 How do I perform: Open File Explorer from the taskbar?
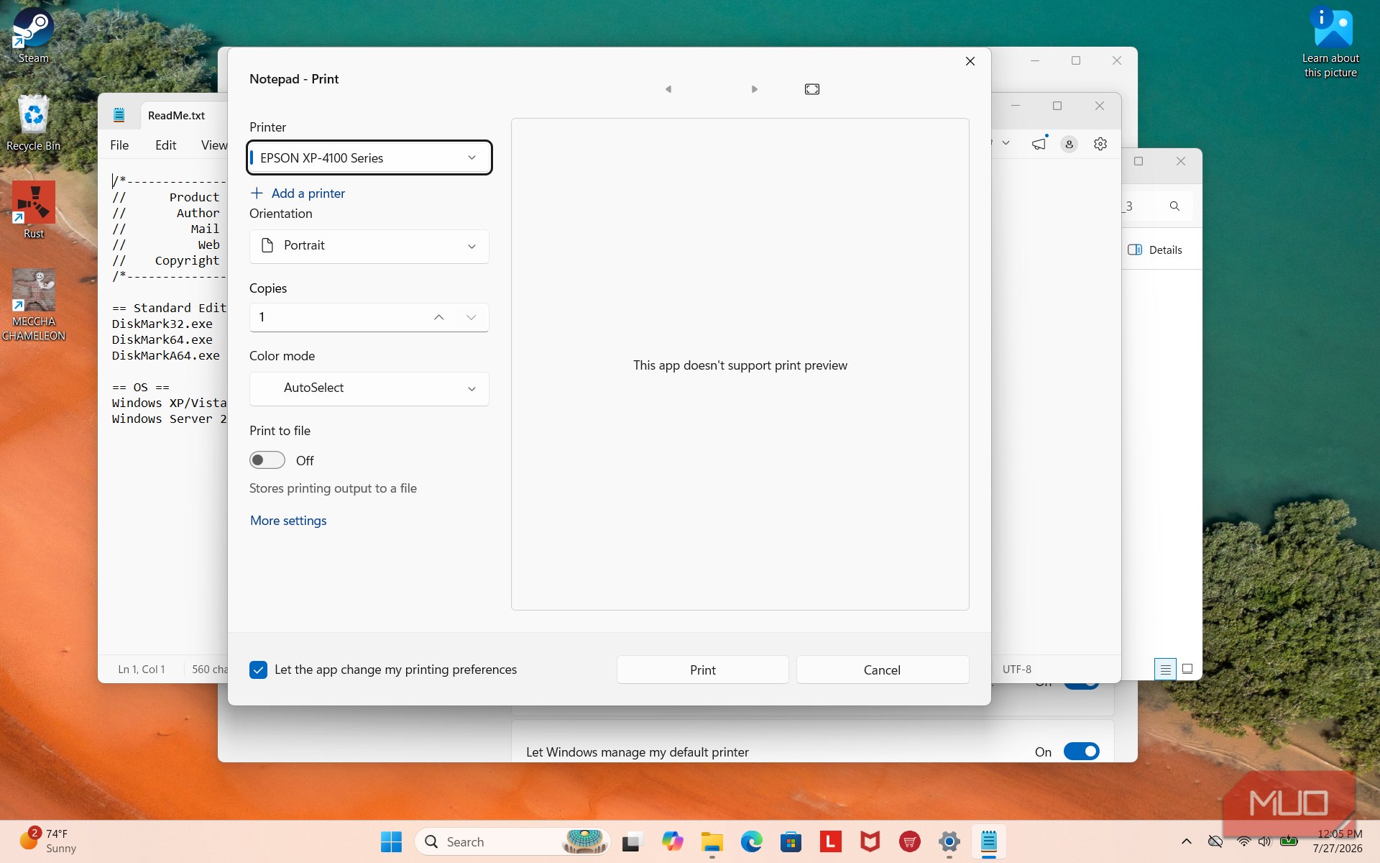712,841
